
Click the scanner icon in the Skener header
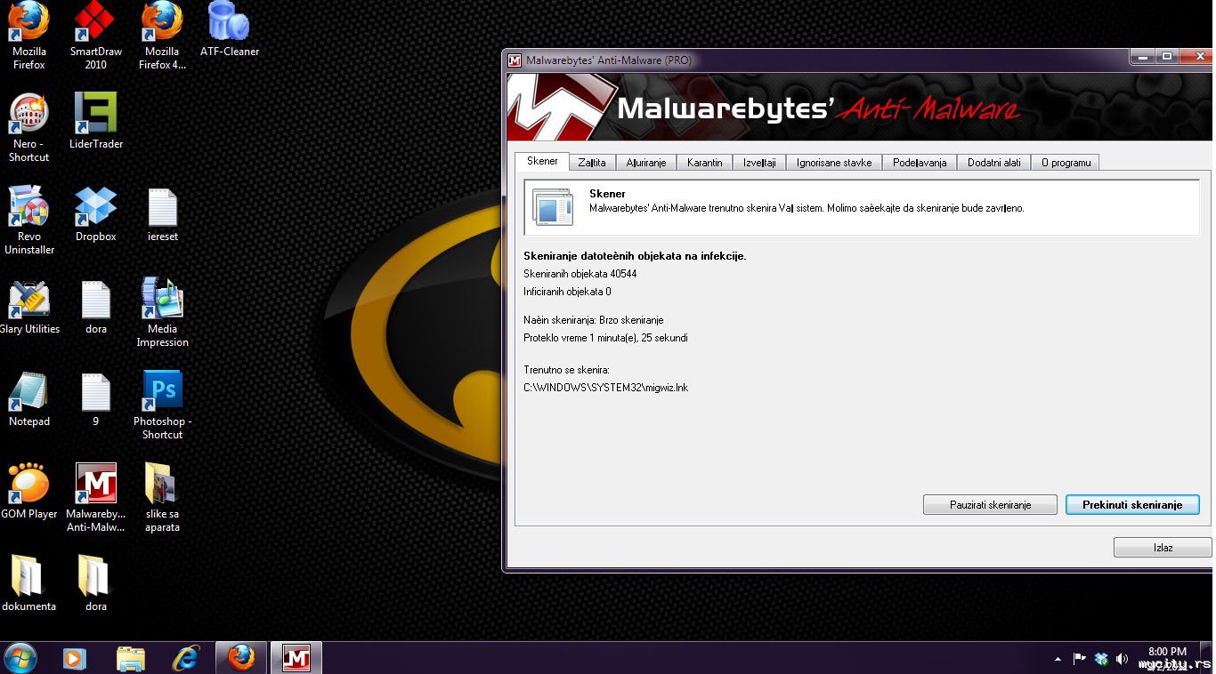[x=553, y=206]
